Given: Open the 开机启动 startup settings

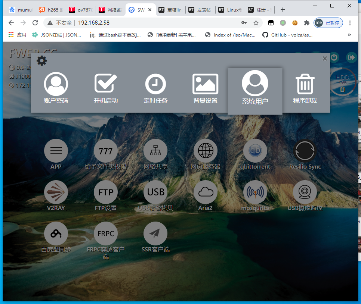Looking at the screenshot, I should click(105, 88).
